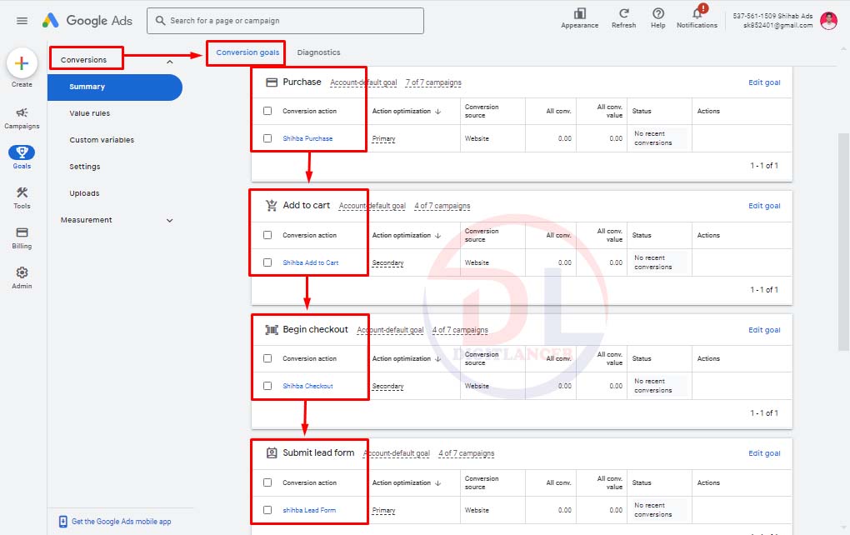This screenshot has height=535, width=850.
Task: Edit goal for Purchase
Action: pos(764,82)
